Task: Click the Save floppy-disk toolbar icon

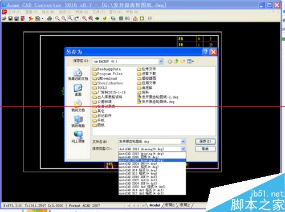Action: point(10,18)
